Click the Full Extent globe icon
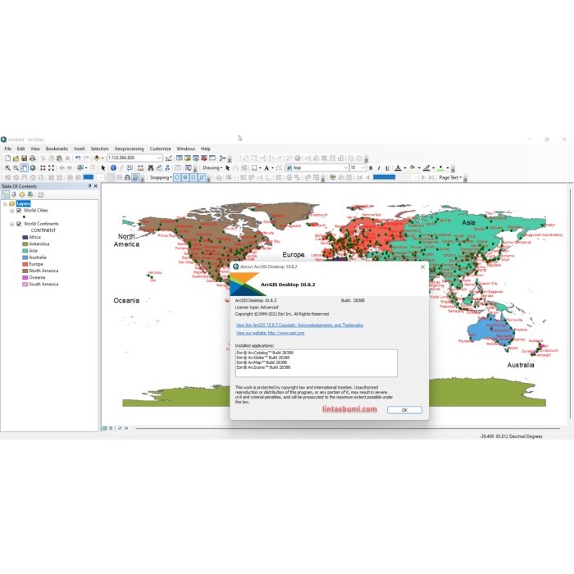The height and width of the screenshot is (574, 574). click(33, 167)
